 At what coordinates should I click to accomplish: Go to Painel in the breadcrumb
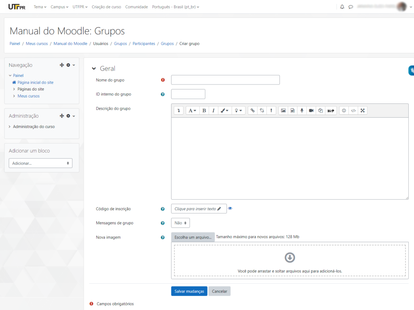point(15,44)
